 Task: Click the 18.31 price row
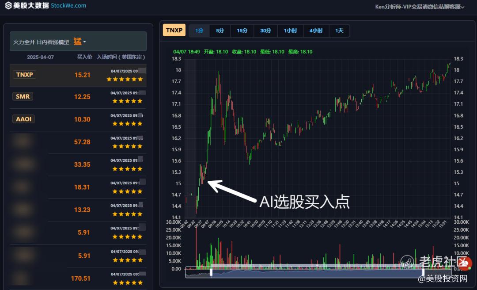point(78,187)
